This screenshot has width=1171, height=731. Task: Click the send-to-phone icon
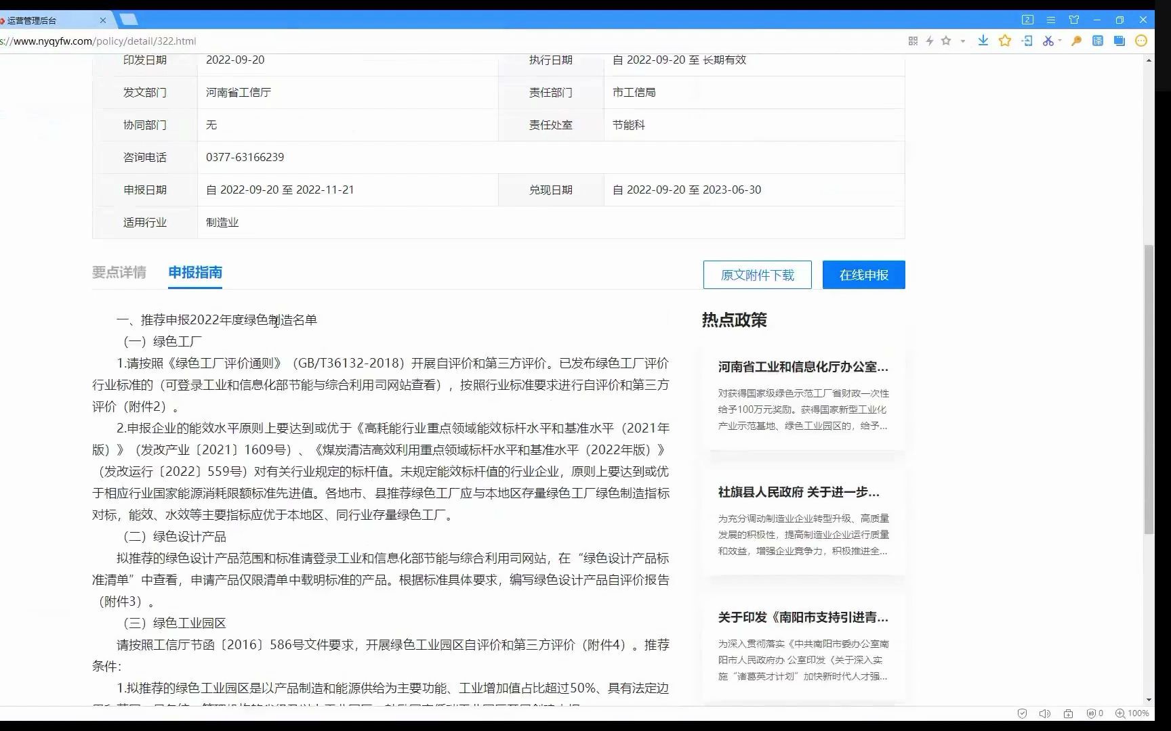tap(1027, 41)
